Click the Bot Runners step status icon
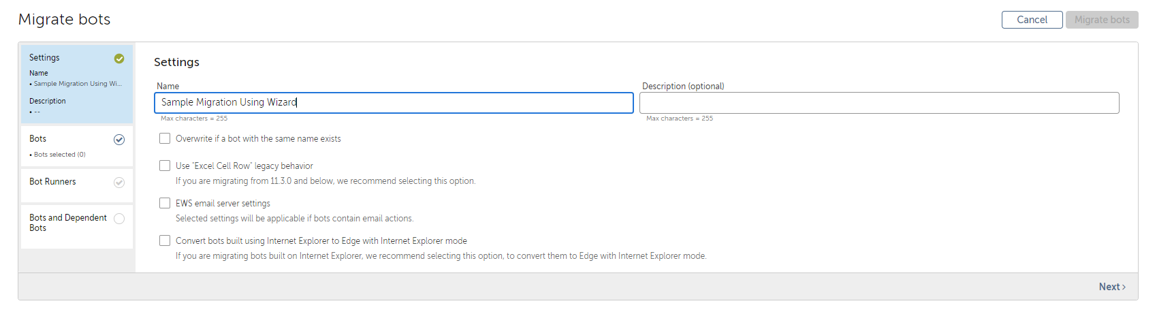Viewport: 1157px width, 312px height. [119, 183]
